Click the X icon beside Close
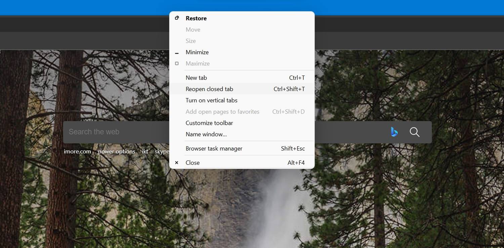Screen dimensions: 504x248 coord(177,162)
